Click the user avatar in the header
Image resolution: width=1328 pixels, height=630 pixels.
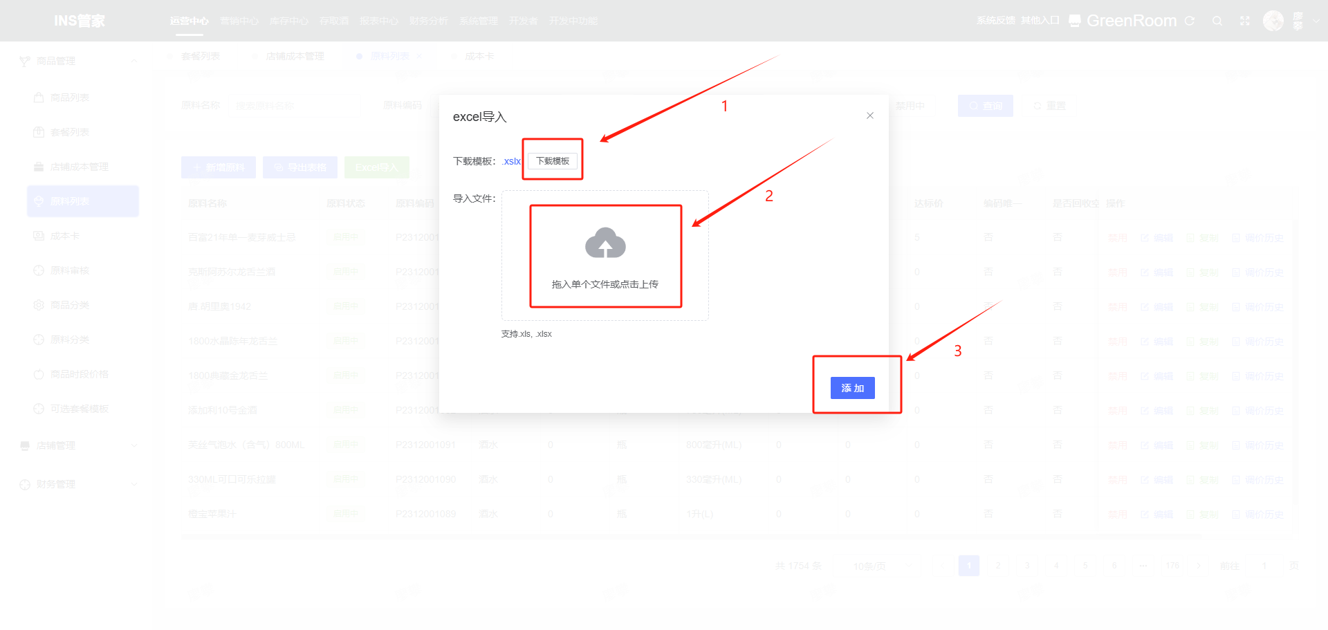pyautogui.click(x=1273, y=21)
